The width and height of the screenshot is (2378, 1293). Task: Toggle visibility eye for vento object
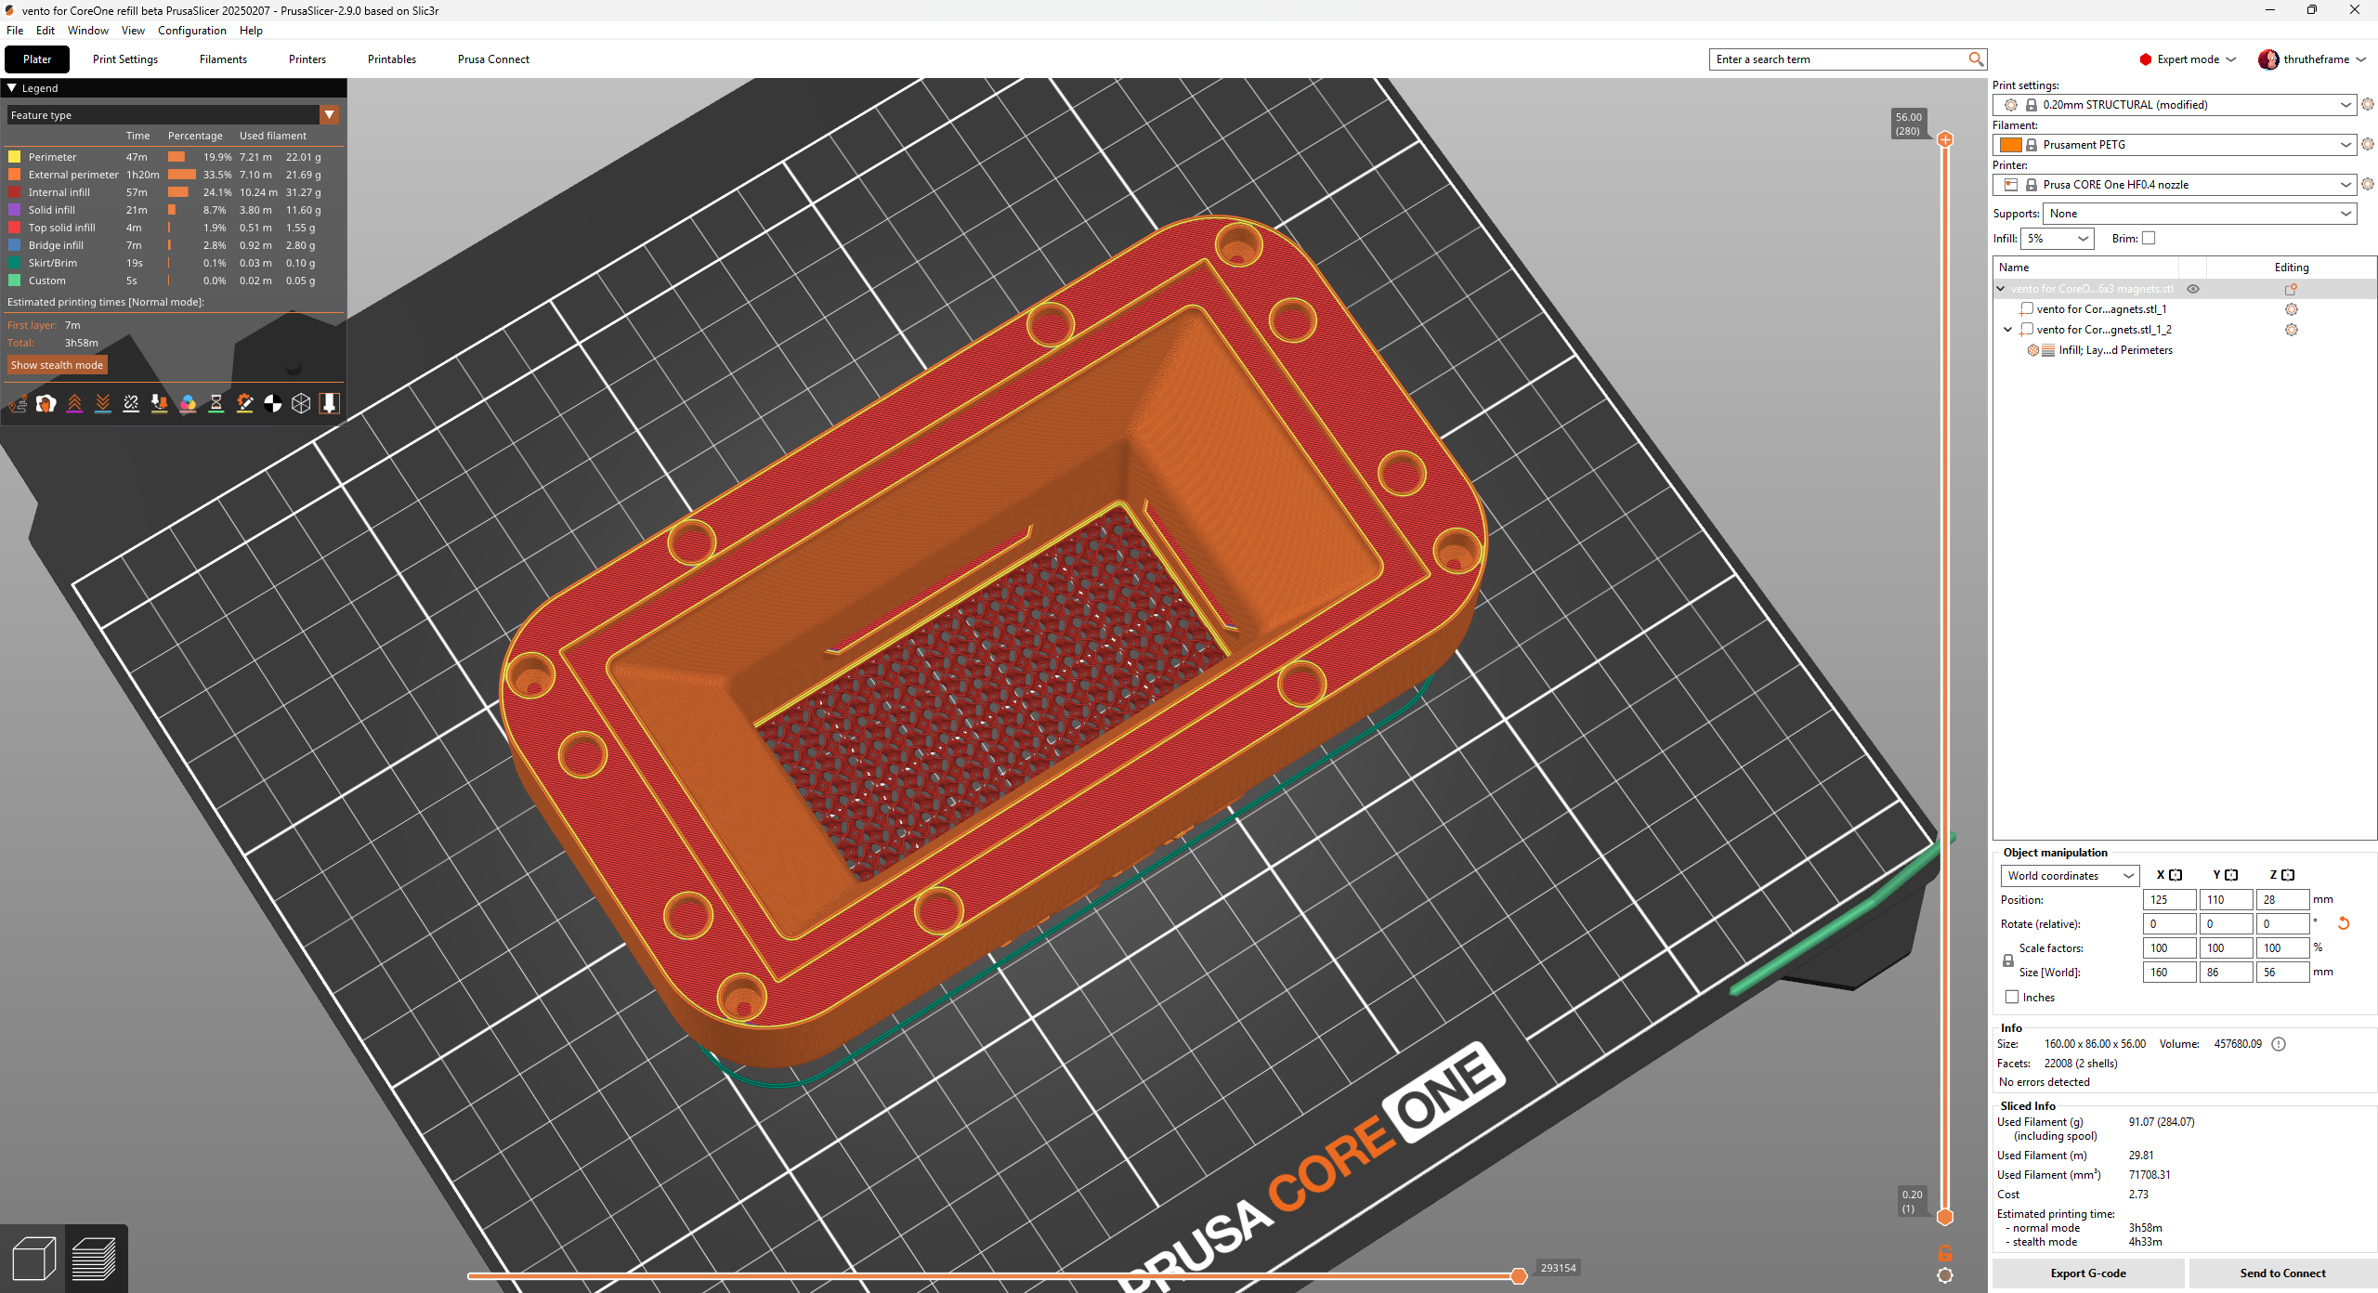[2193, 289]
